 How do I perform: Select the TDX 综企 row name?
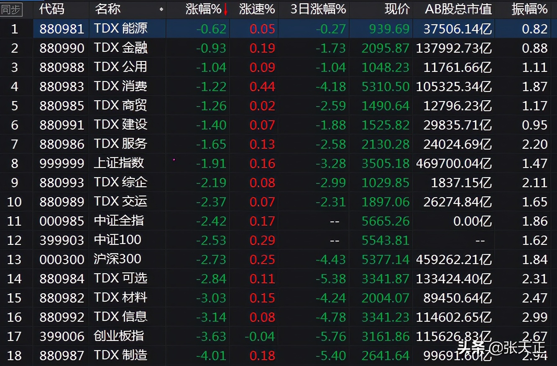120,182
